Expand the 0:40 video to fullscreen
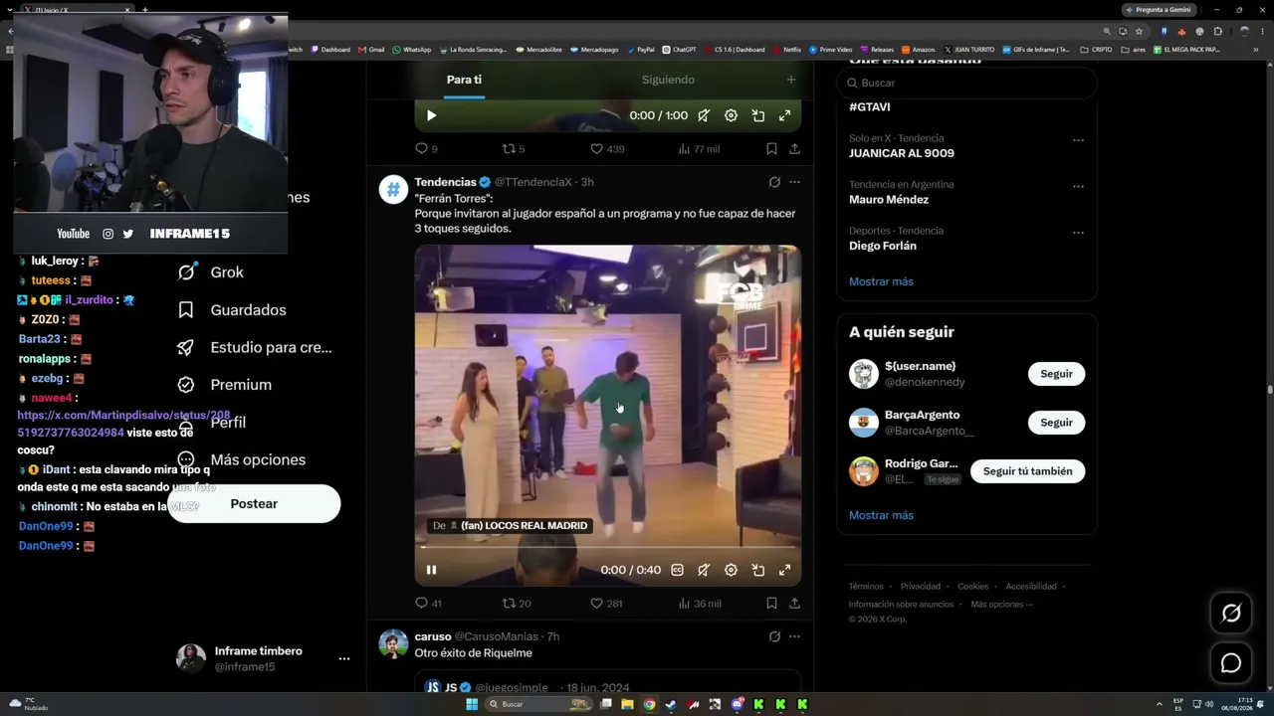The width and height of the screenshot is (1274, 716). click(784, 570)
